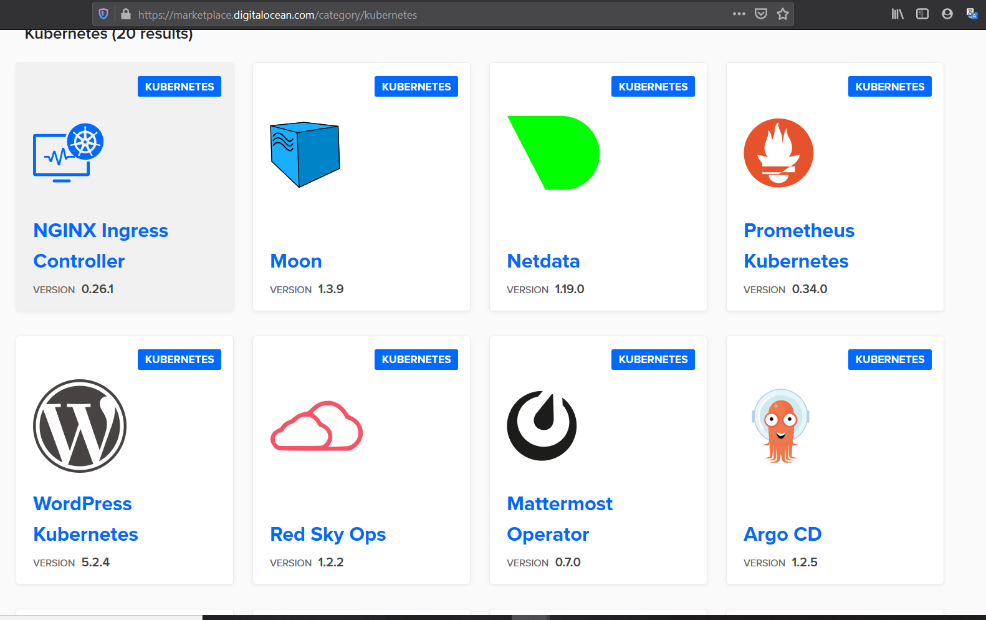986x620 pixels.
Task: Open the Firefox account icon
Action: click(947, 14)
